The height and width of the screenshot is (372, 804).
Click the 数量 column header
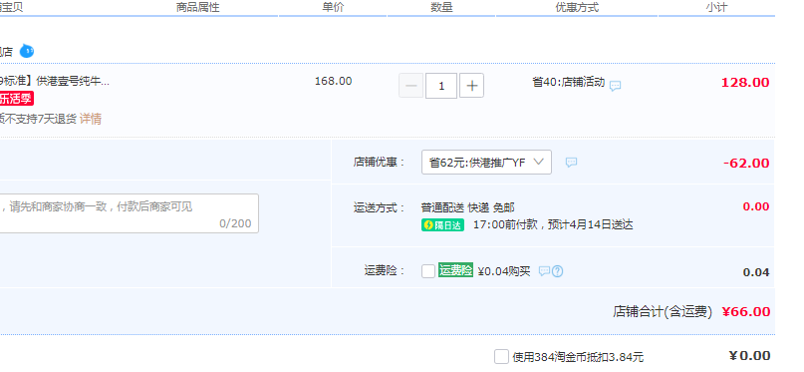click(441, 7)
